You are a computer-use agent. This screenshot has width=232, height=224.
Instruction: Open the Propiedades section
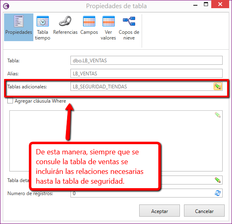point(19,27)
